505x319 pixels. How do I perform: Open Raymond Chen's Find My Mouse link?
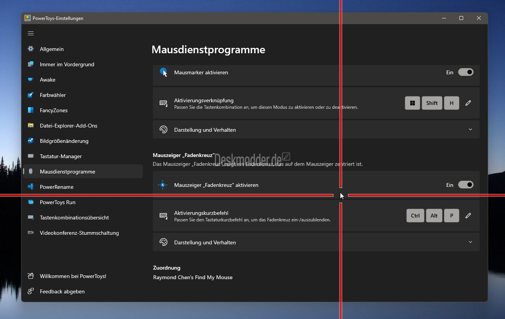coord(193,277)
